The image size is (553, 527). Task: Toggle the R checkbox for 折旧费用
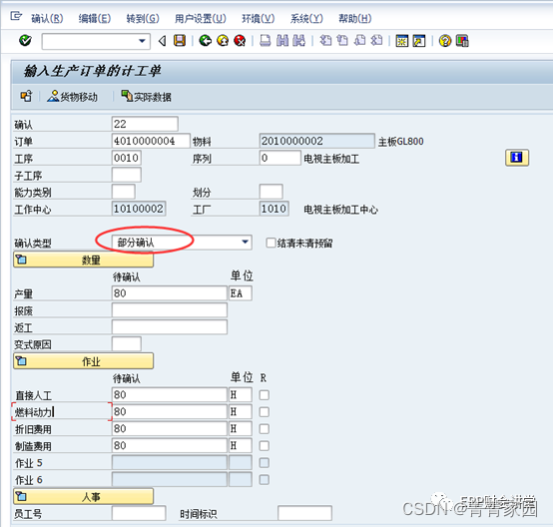[x=265, y=428]
